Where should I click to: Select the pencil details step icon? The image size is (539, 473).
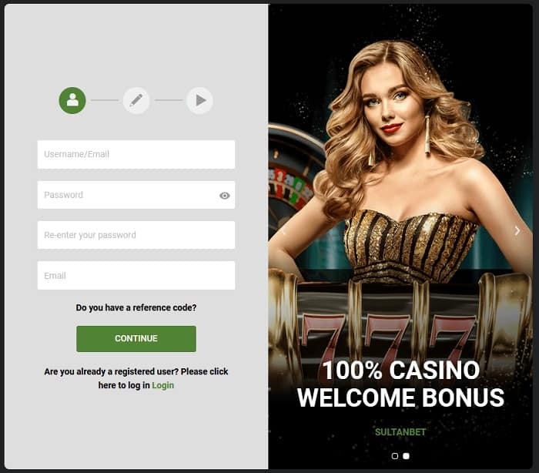pyautogui.click(x=136, y=100)
